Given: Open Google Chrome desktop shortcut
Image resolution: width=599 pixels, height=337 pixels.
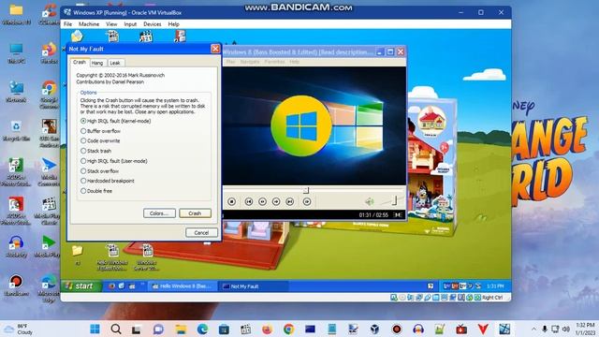Looking at the screenshot, I should coord(50,95).
